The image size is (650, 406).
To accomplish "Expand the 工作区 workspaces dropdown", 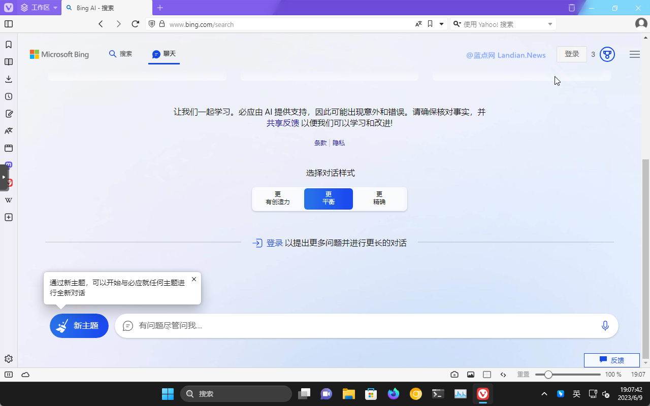I will [40, 8].
